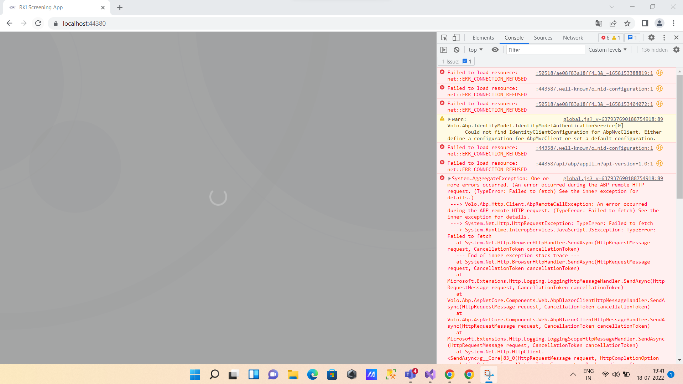Open DevTools three-dot customize menu
This screenshot has width=683, height=384.
click(x=664, y=37)
